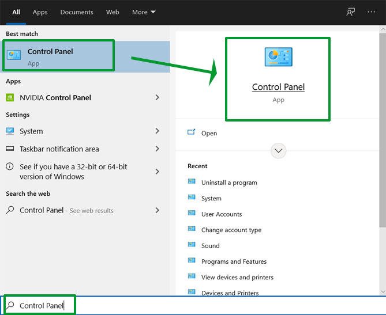The width and height of the screenshot is (386, 315).
Task: Click the icon beside Uninstall a program
Action: pyautogui.click(x=192, y=181)
